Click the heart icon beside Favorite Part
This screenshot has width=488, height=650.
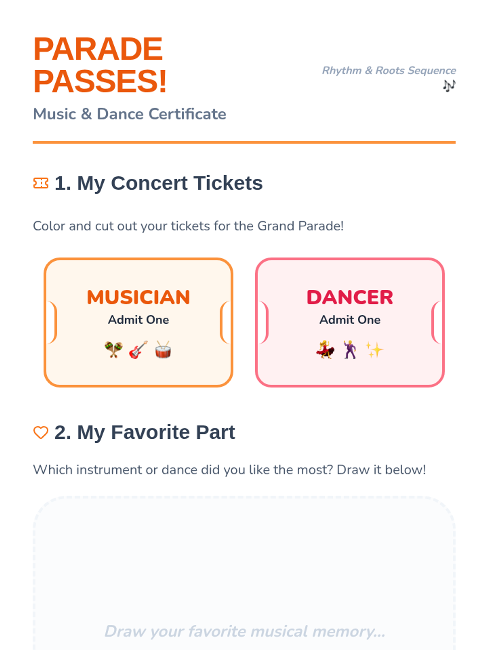tap(41, 432)
